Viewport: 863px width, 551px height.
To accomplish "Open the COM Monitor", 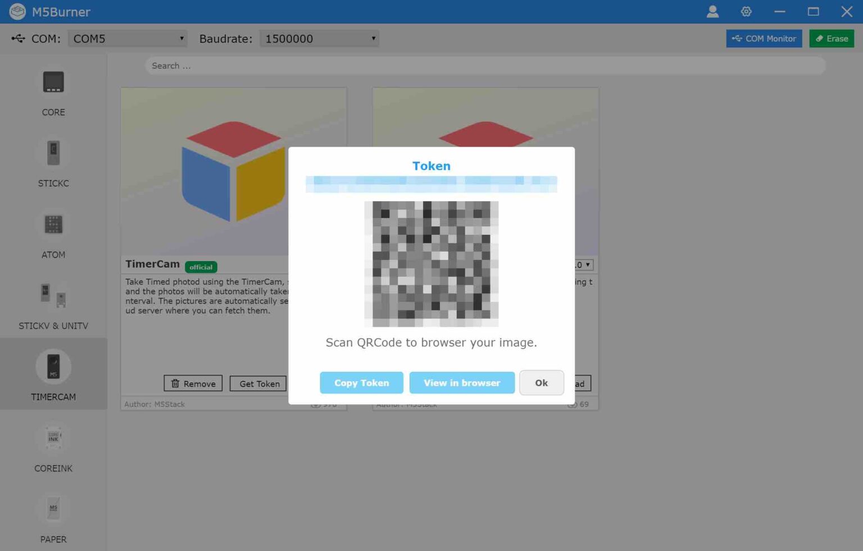I will 764,38.
